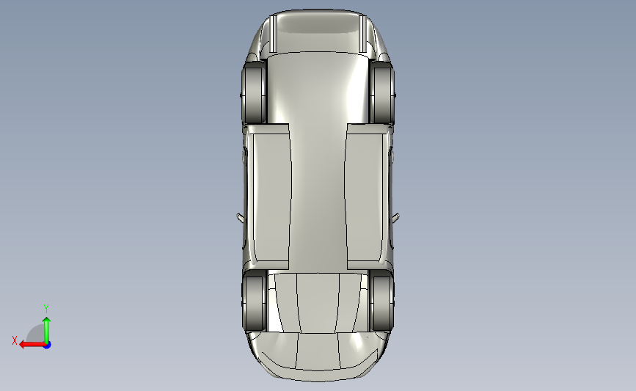Select the rectangular floor panel on the car's right-hand screen side
Viewport: 636px width, 391px height.
(x=365, y=197)
